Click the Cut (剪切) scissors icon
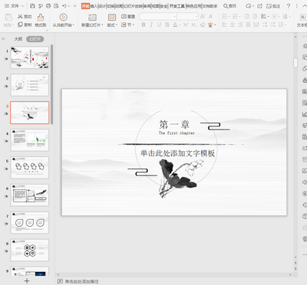 coord(20,17)
